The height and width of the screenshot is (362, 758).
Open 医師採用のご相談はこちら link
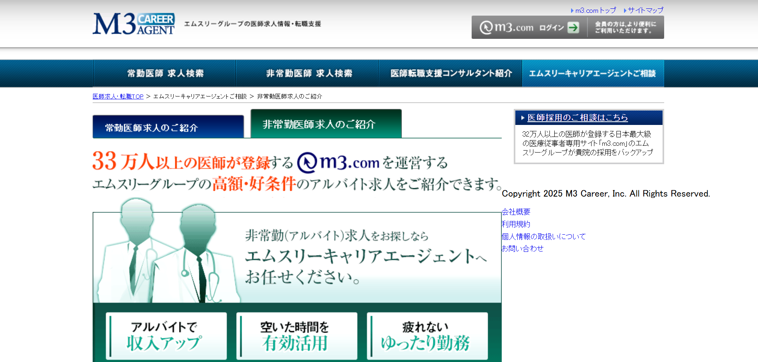(x=578, y=118)
